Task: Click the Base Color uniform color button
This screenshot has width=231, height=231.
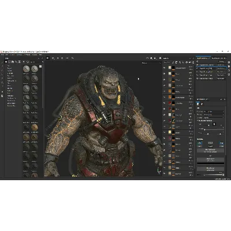Action: coord(210,159)
